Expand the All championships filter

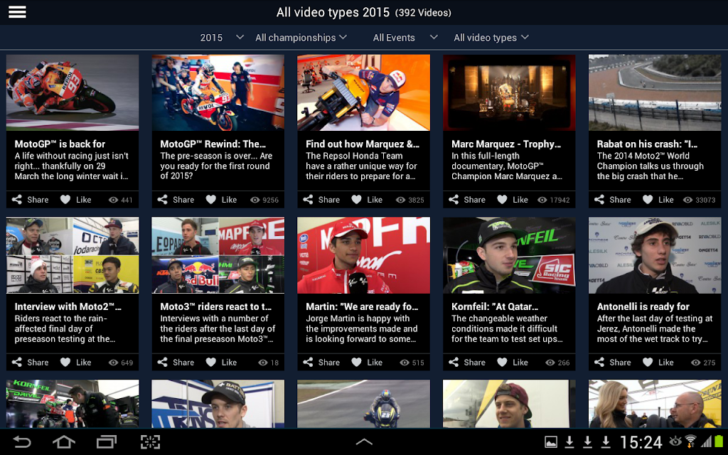(x=301, y=38)
